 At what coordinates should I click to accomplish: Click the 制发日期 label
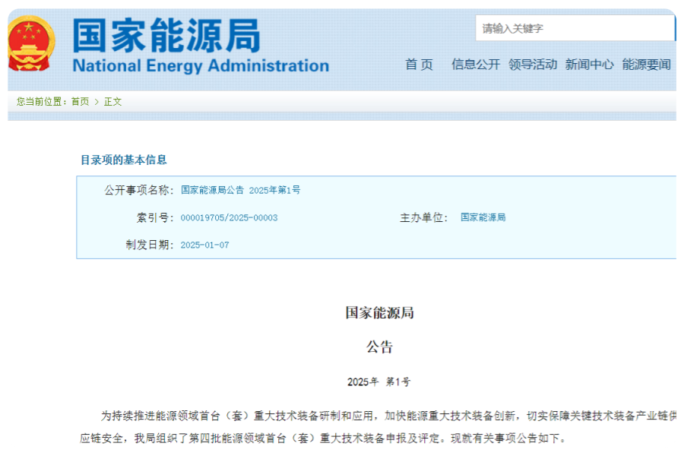[150, 245]
